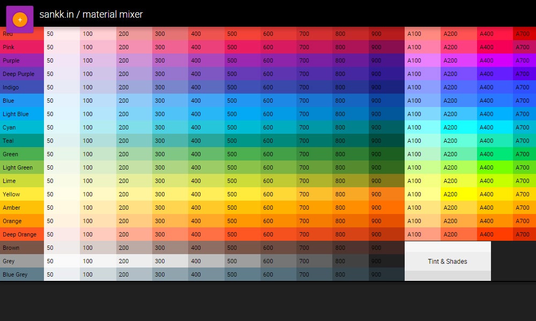The height and width of the screenshot is (321, 536).
Task: Select the Blue Grey 900 swatch
Action: [385, 274]
